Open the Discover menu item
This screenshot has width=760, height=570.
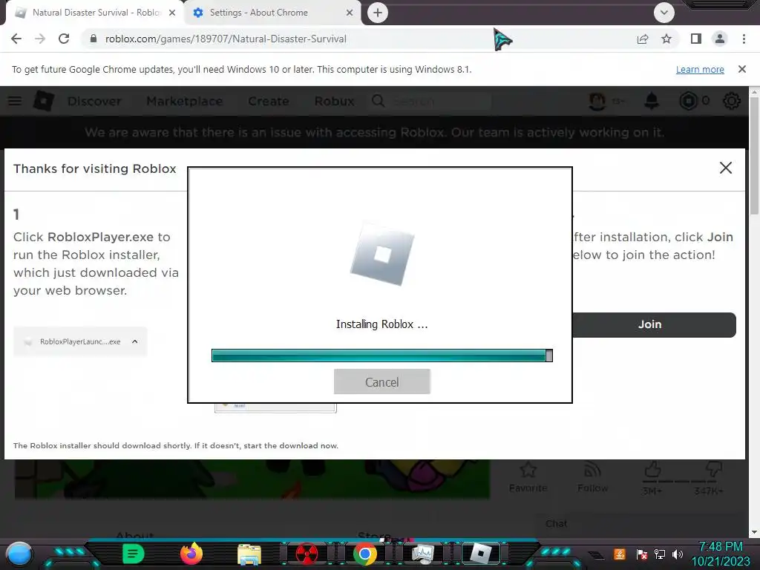coord(94,101)
